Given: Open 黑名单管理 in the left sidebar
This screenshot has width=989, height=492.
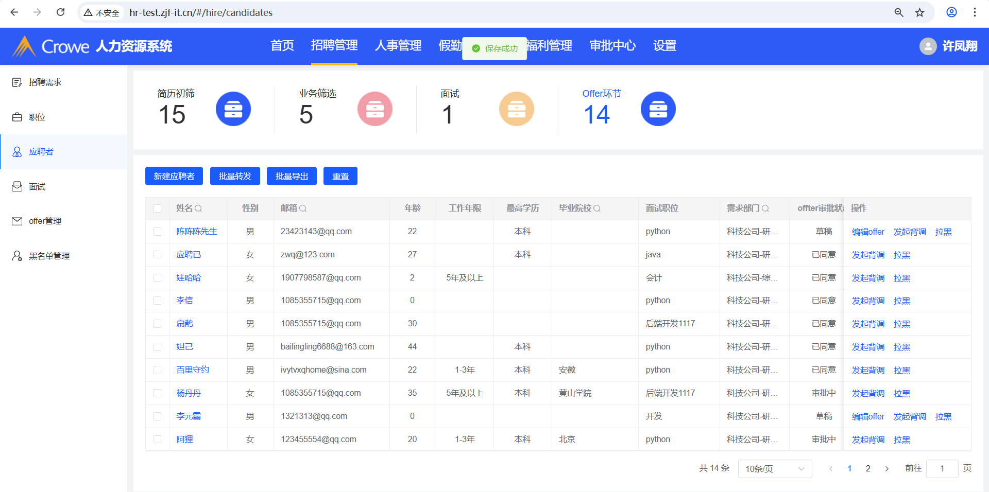Looking at the screenshot, I should (49, 256).
